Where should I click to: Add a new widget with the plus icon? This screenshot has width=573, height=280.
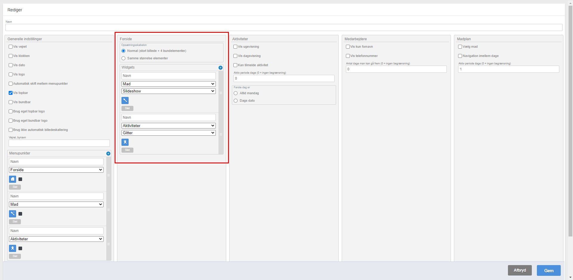click(x=221, y=68)
